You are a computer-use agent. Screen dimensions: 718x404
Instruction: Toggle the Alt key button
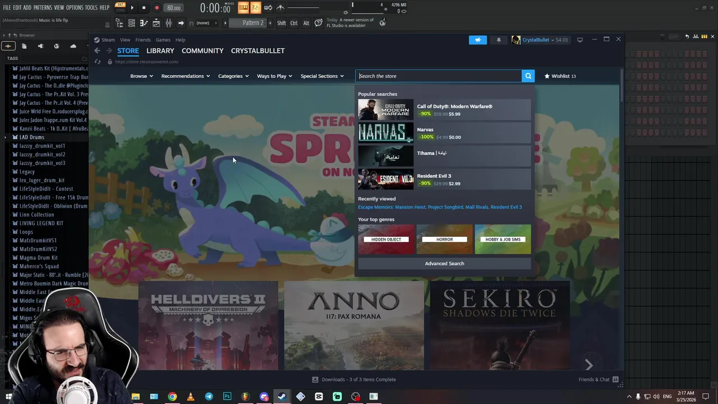(x=306, y=23)
